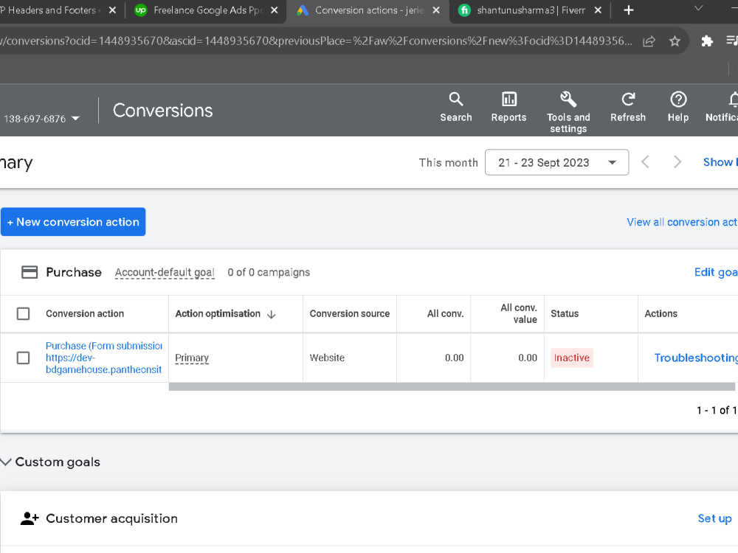This screenshot has height=553, width=738.
Task: Sort by Action optimisation column arrow
Action: click(271, 314)
